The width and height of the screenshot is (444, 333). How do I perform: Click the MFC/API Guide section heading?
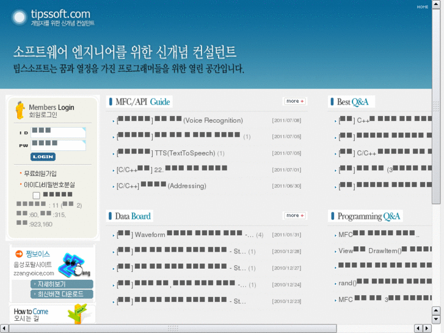click(x=139, y=102)
